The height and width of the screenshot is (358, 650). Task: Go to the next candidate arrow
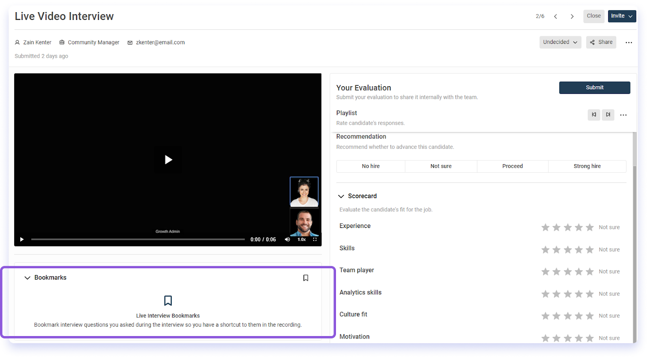(572, 16)
